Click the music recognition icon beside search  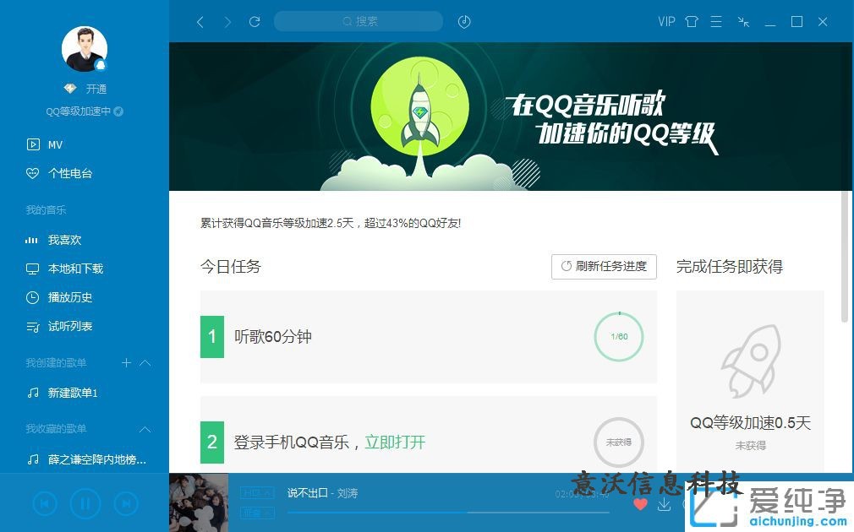(x=464, y=22)
